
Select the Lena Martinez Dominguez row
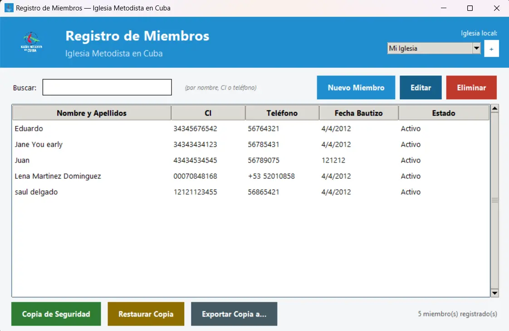[x=251, y=176]
